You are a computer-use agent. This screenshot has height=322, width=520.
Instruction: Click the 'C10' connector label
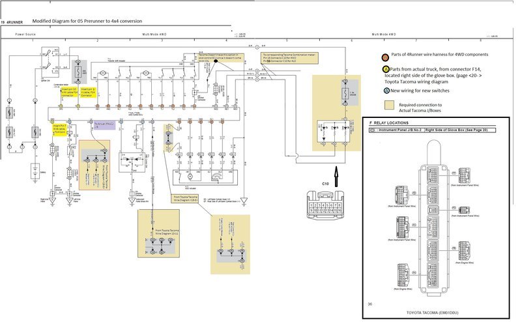tap(325, 183)
